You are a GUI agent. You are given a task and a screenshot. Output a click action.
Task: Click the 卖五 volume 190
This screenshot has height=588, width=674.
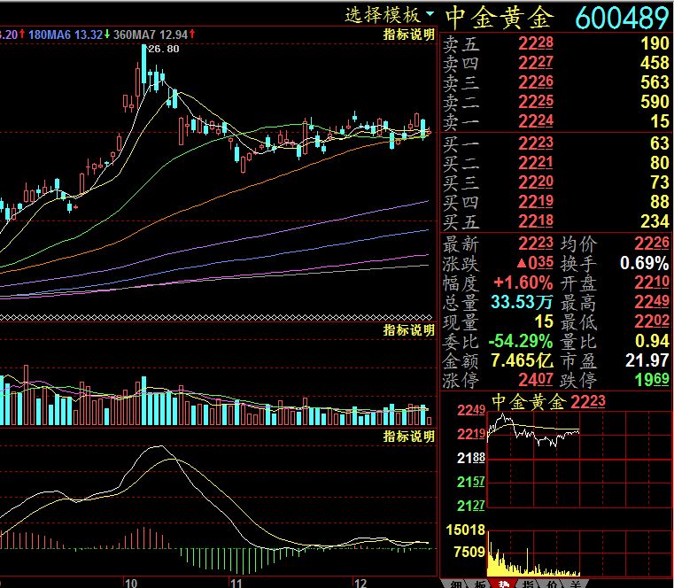pyautogui.click(x=655, y=43)
